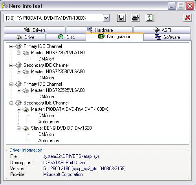The height and width of the screenshot is (185, 196).
Task: Click the controller icon of second Secondary IDE Channel
Action: coord(18,103)
